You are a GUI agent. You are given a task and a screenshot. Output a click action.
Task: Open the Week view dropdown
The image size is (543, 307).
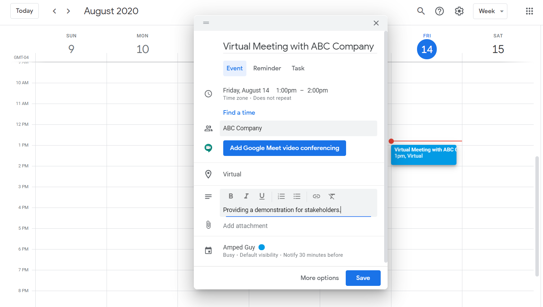point(490,11)
